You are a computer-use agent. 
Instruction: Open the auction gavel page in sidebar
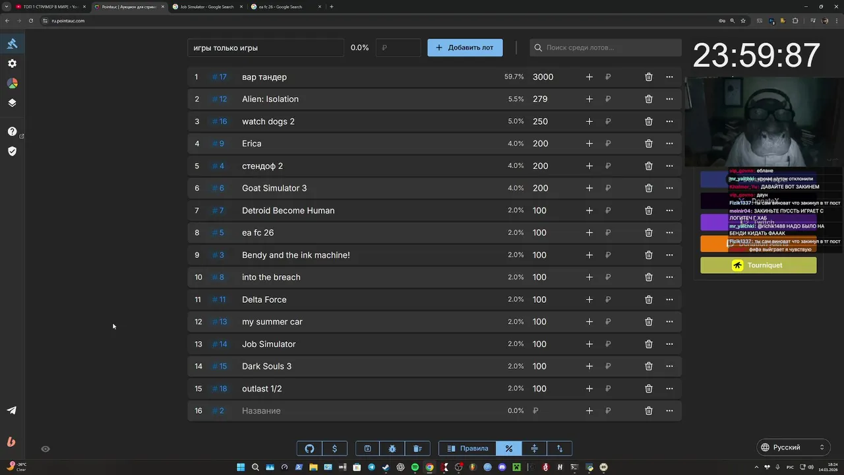pyautogui.click(x=12, y=44)
